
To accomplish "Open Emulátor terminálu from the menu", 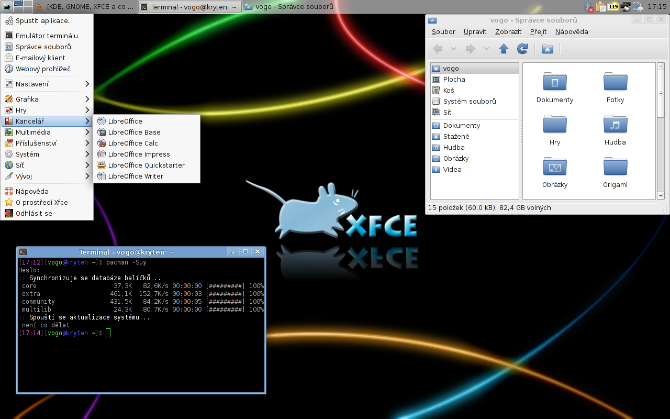I will [x=47, y=36].
